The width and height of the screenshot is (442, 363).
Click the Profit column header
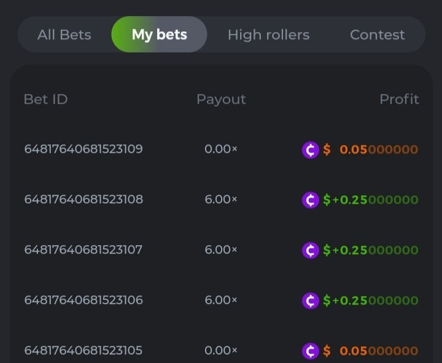pyautogui.click(x=399, y=99)
